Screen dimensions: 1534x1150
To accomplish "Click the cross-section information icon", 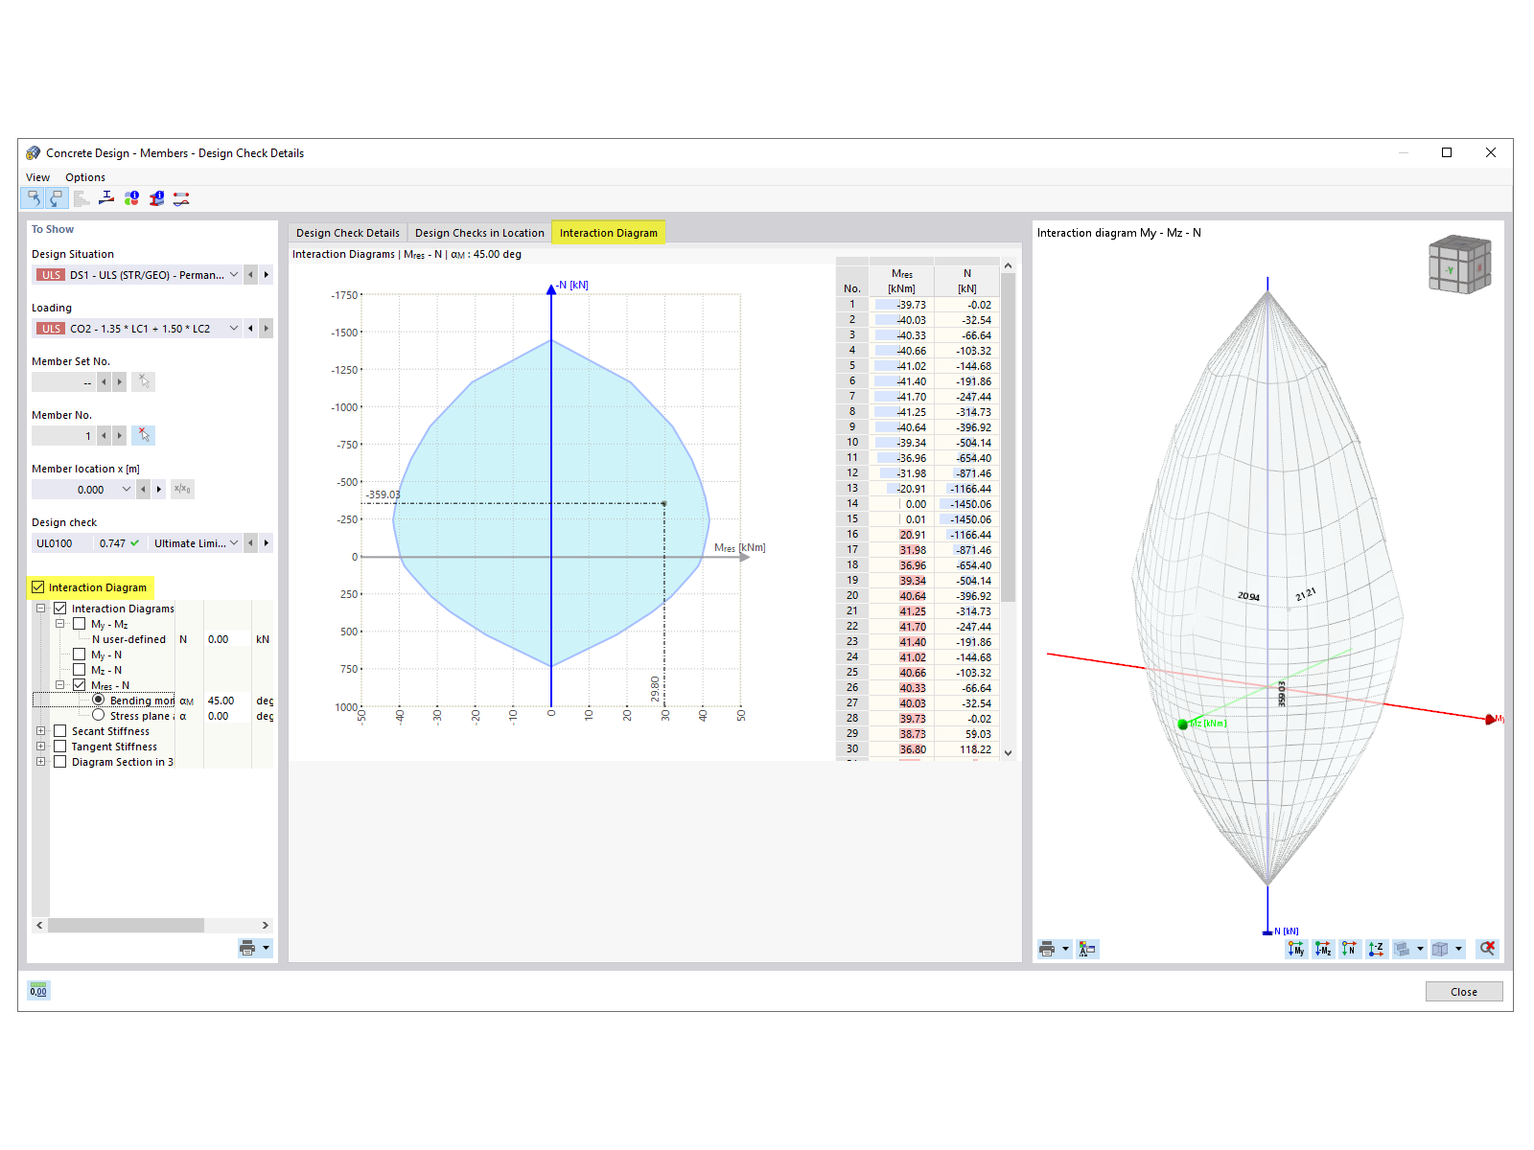I will [x=157, y=198].
